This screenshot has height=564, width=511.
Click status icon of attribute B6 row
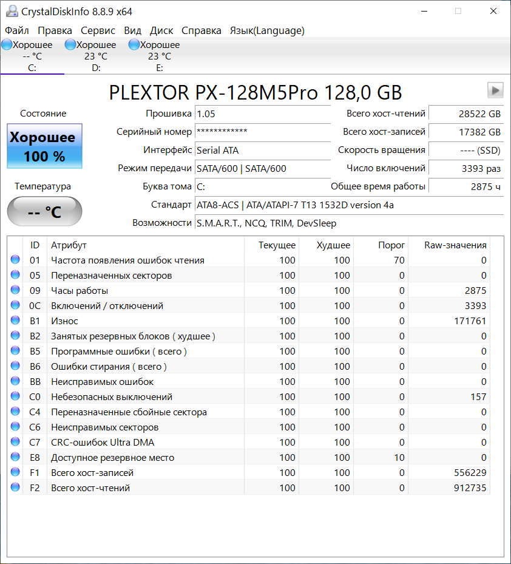pyautogui.click(x=15, y=365)
